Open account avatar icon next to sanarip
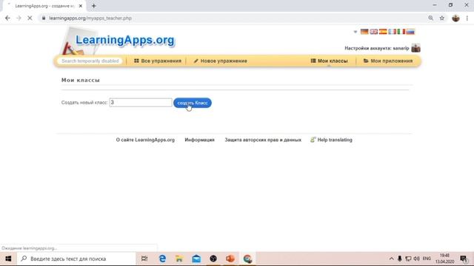Image resolution: width=474 pixels, height=266 pixels. coord(415,48)
